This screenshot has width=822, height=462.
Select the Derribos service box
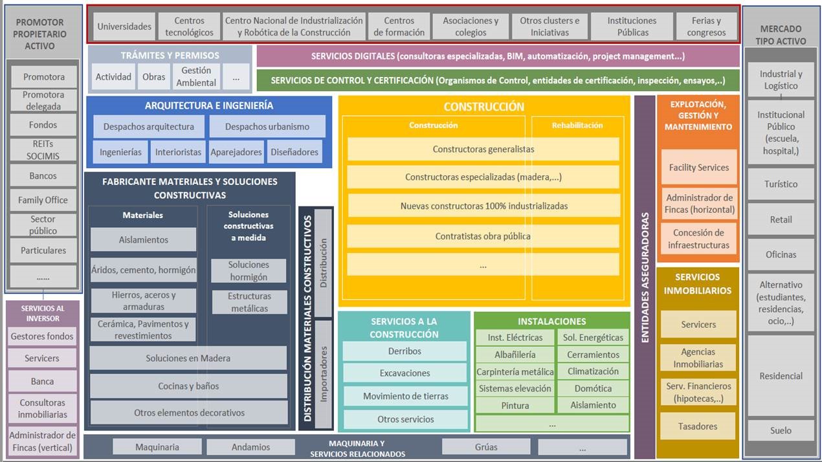[405, 351]
